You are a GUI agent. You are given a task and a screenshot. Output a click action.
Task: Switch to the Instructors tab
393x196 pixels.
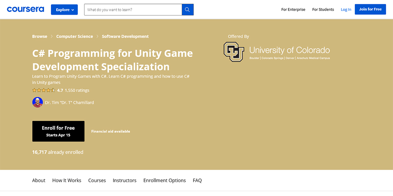point(125,181)
